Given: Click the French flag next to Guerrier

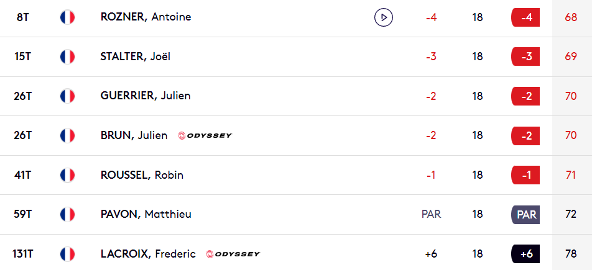Looking at the screenshot, I should [67, 96].
